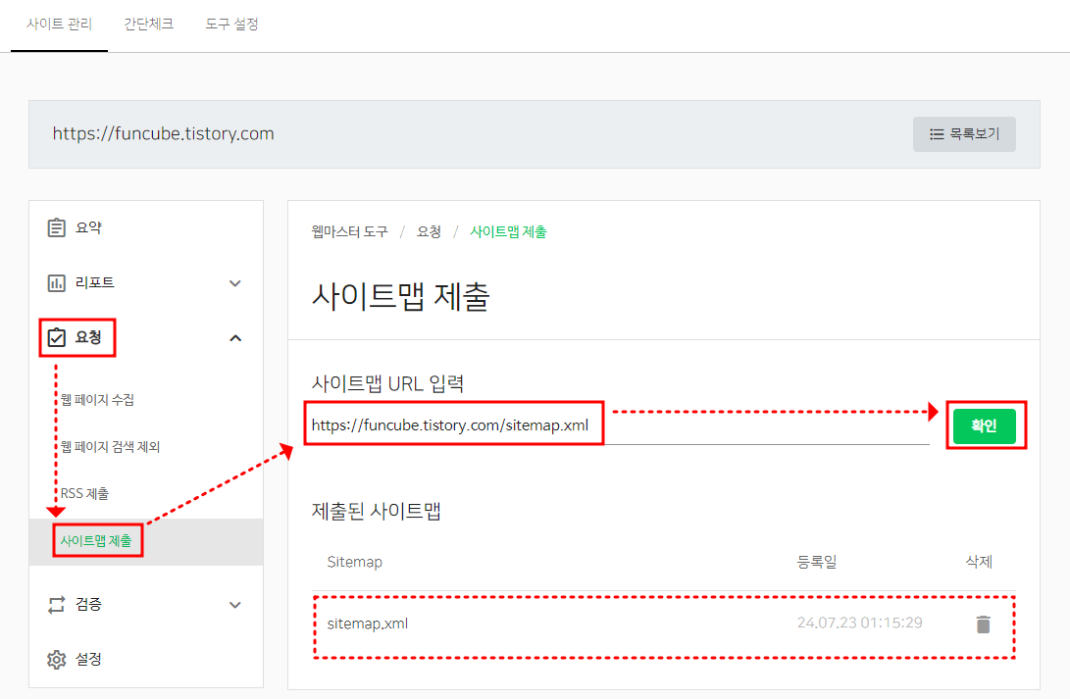Click the 목록보기 button
1070x699 pixels.
(964, 134)
